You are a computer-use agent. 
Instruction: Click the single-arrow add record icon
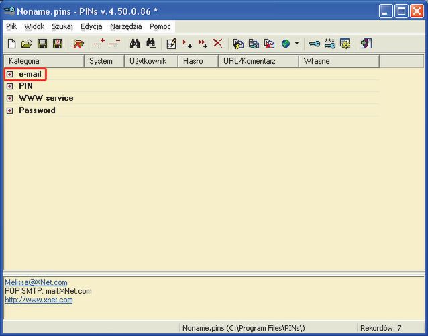pos(187,44)
